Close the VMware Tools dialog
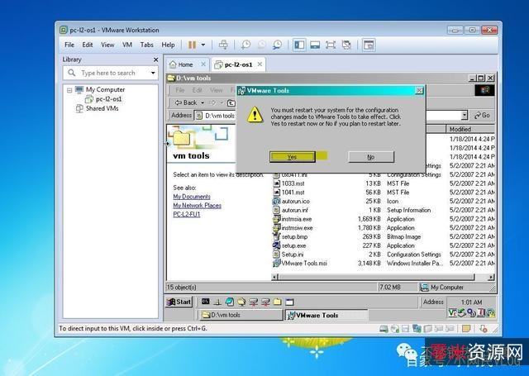This screenshot has height=376, width=529. coord(419,90)
